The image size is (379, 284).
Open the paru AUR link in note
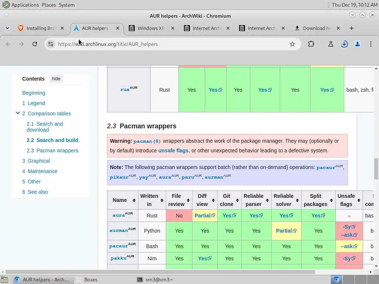click(188, 177)
